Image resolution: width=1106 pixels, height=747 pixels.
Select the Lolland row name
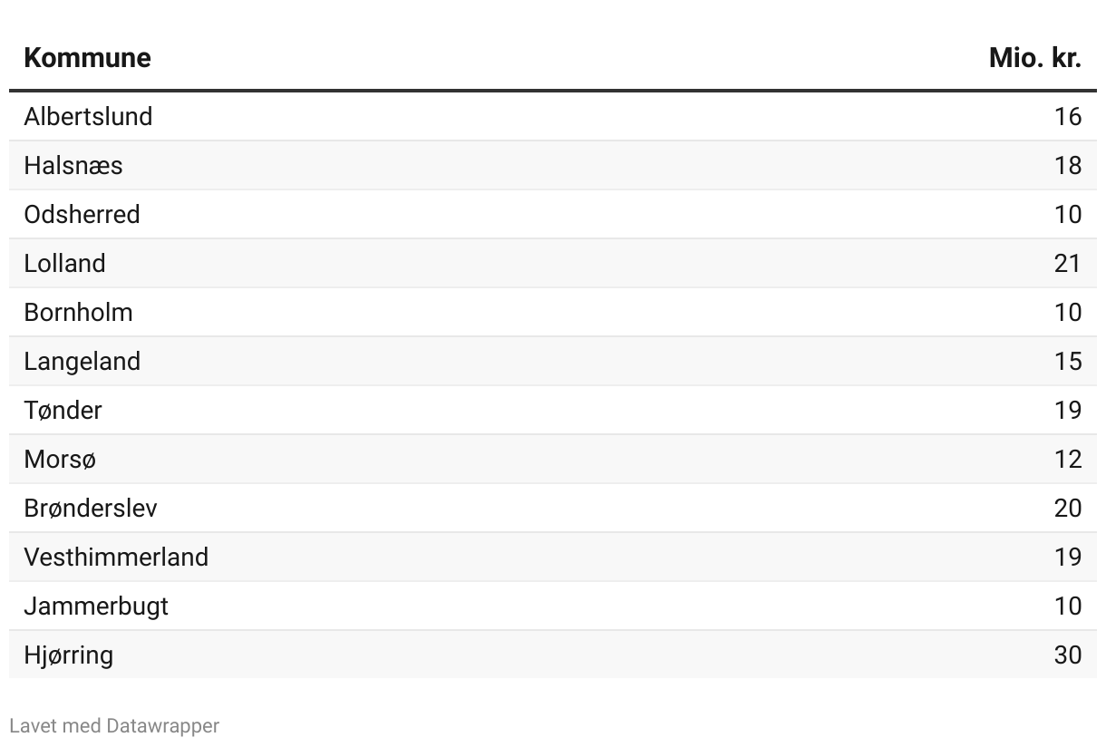point(65,263)
